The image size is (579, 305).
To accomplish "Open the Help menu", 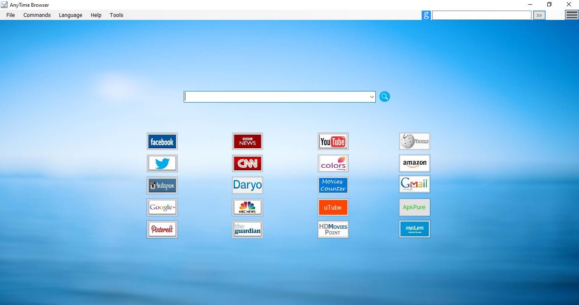I will 96,15.
